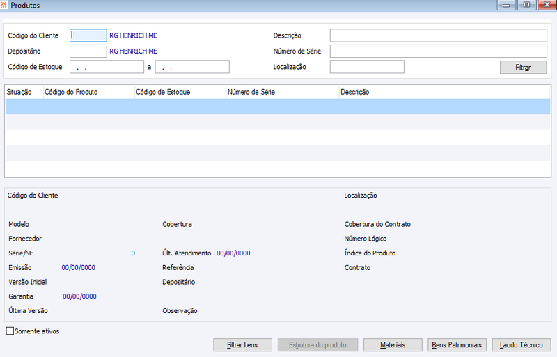Click the Garantia date value 00/00/0000
Image resolution: width=557 pixels, height=357 pixels.
pyautogui.click(x=79, y=296)
